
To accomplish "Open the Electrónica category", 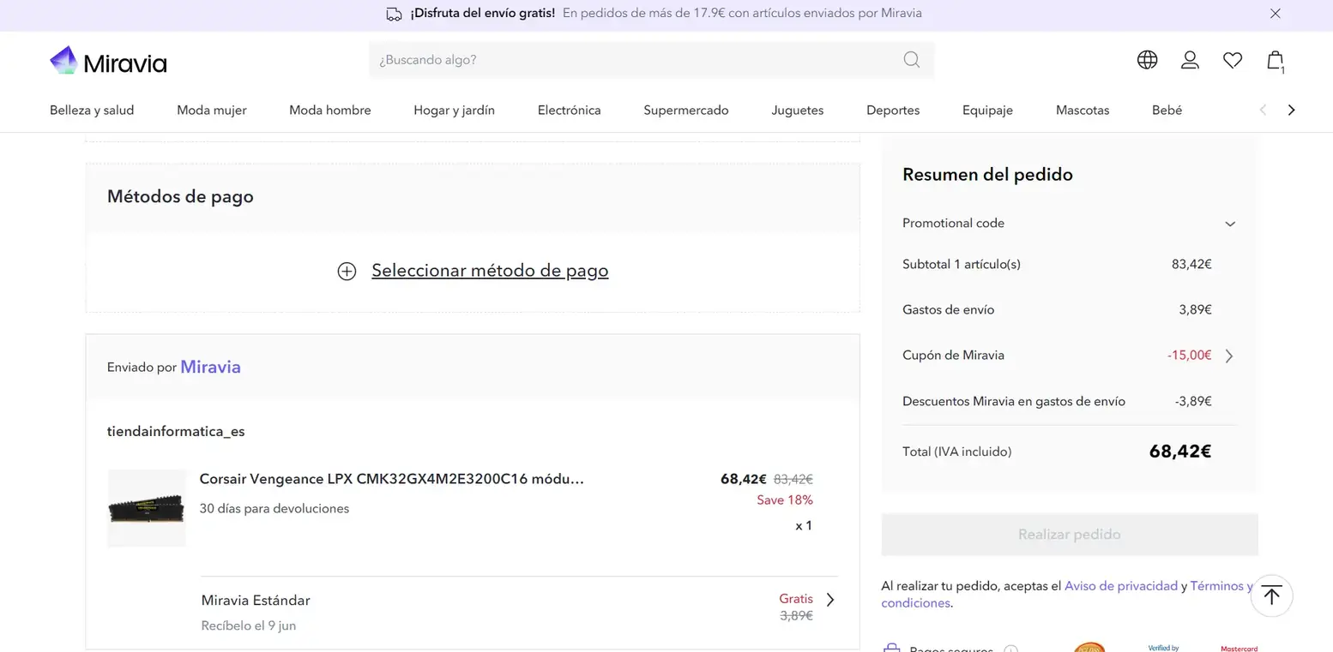I will (x=570, y=110).
